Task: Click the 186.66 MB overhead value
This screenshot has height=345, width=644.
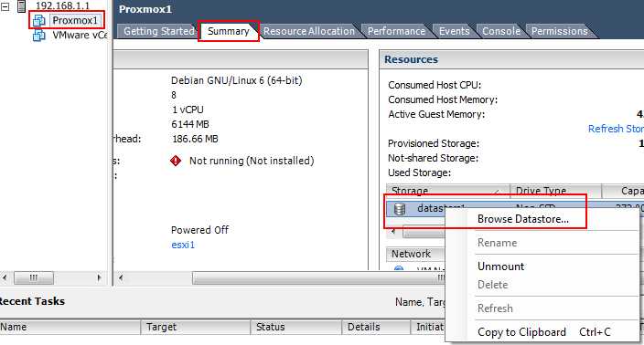Action: point(195,139)
